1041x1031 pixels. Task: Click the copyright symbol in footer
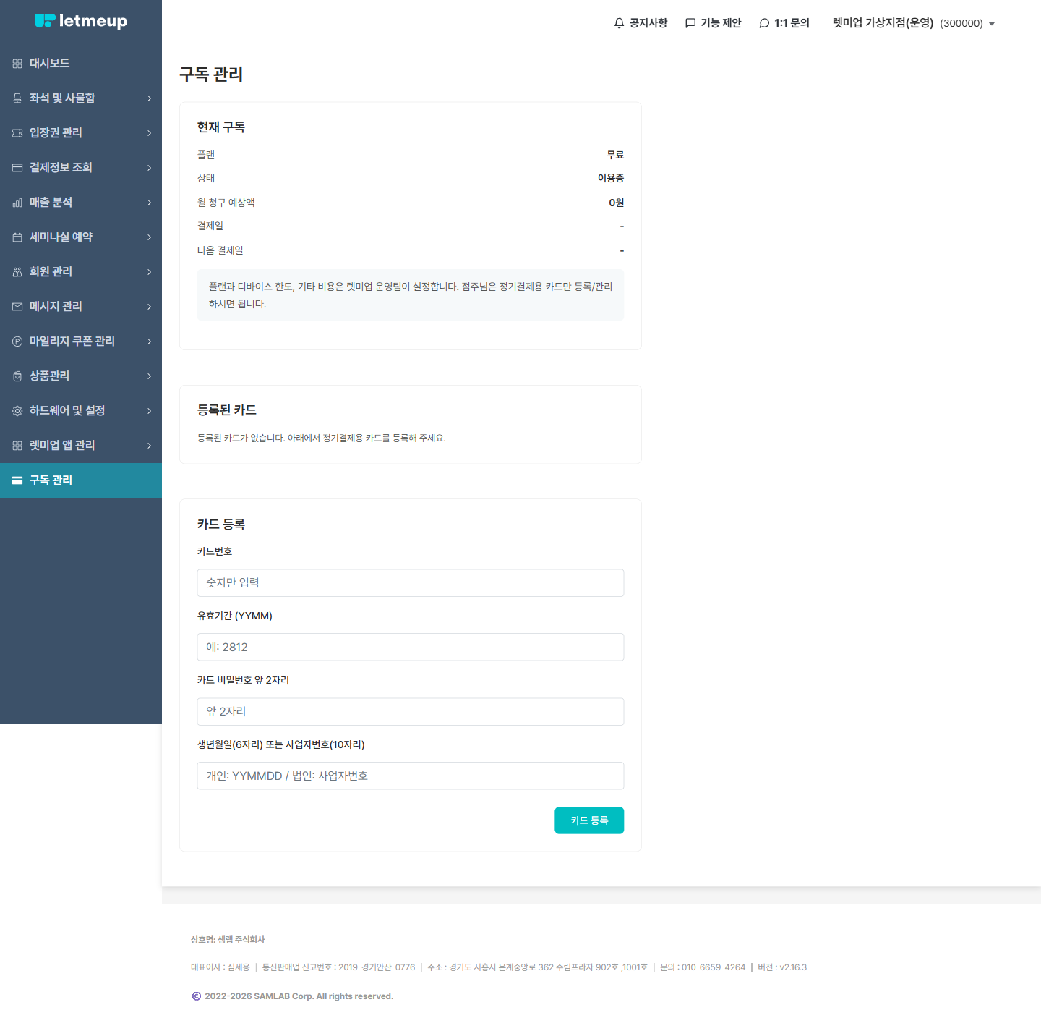click(x=197, y=996)
